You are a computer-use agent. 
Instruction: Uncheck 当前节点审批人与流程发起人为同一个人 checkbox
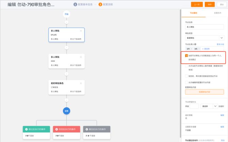186,56
